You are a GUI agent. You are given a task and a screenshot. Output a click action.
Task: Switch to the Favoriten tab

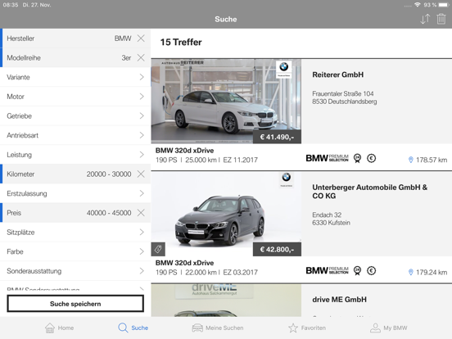[307, 328]
